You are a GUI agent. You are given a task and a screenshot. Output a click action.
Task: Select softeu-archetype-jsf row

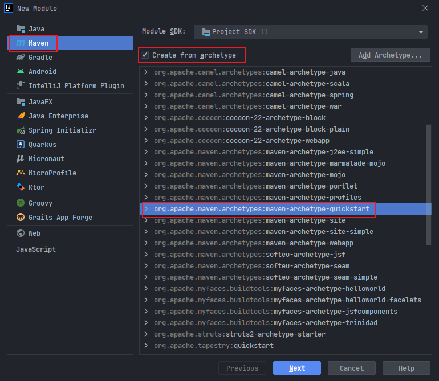tap(285, 255)
